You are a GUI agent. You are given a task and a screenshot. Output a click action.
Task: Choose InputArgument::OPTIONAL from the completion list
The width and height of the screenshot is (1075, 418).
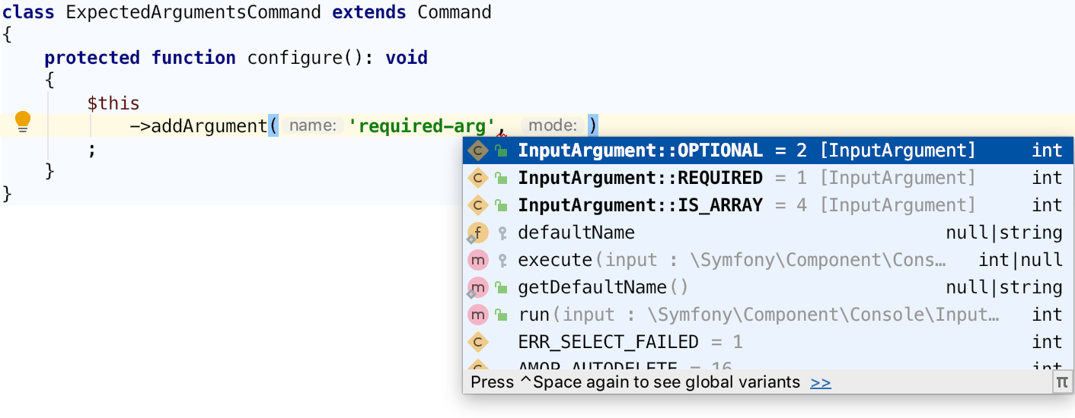point(640,150)
